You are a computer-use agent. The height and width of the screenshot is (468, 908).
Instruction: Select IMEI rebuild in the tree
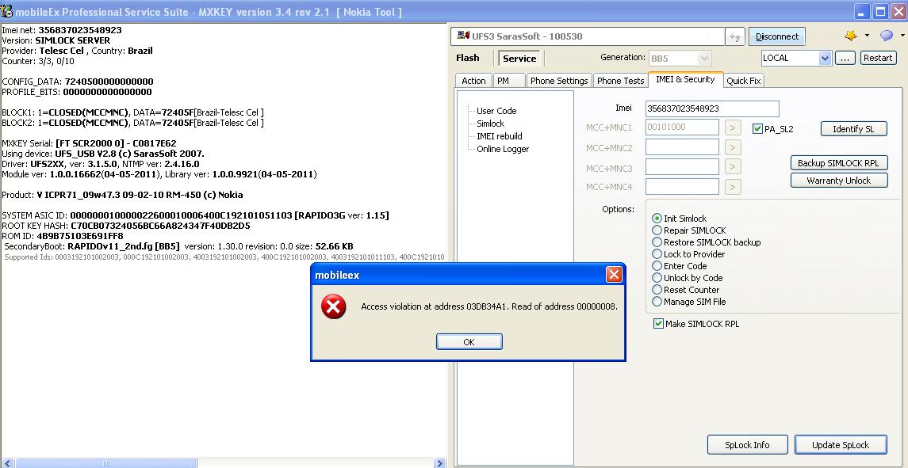(x=499, y=136)
